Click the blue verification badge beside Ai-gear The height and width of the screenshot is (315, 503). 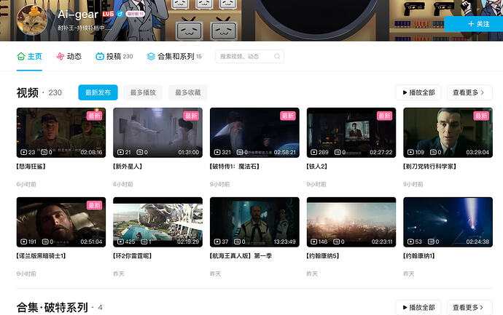[120, 14]
